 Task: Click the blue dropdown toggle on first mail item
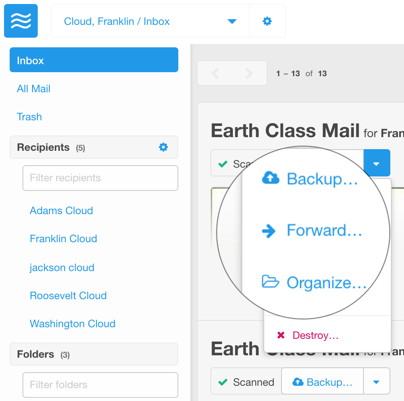[377, 163]
